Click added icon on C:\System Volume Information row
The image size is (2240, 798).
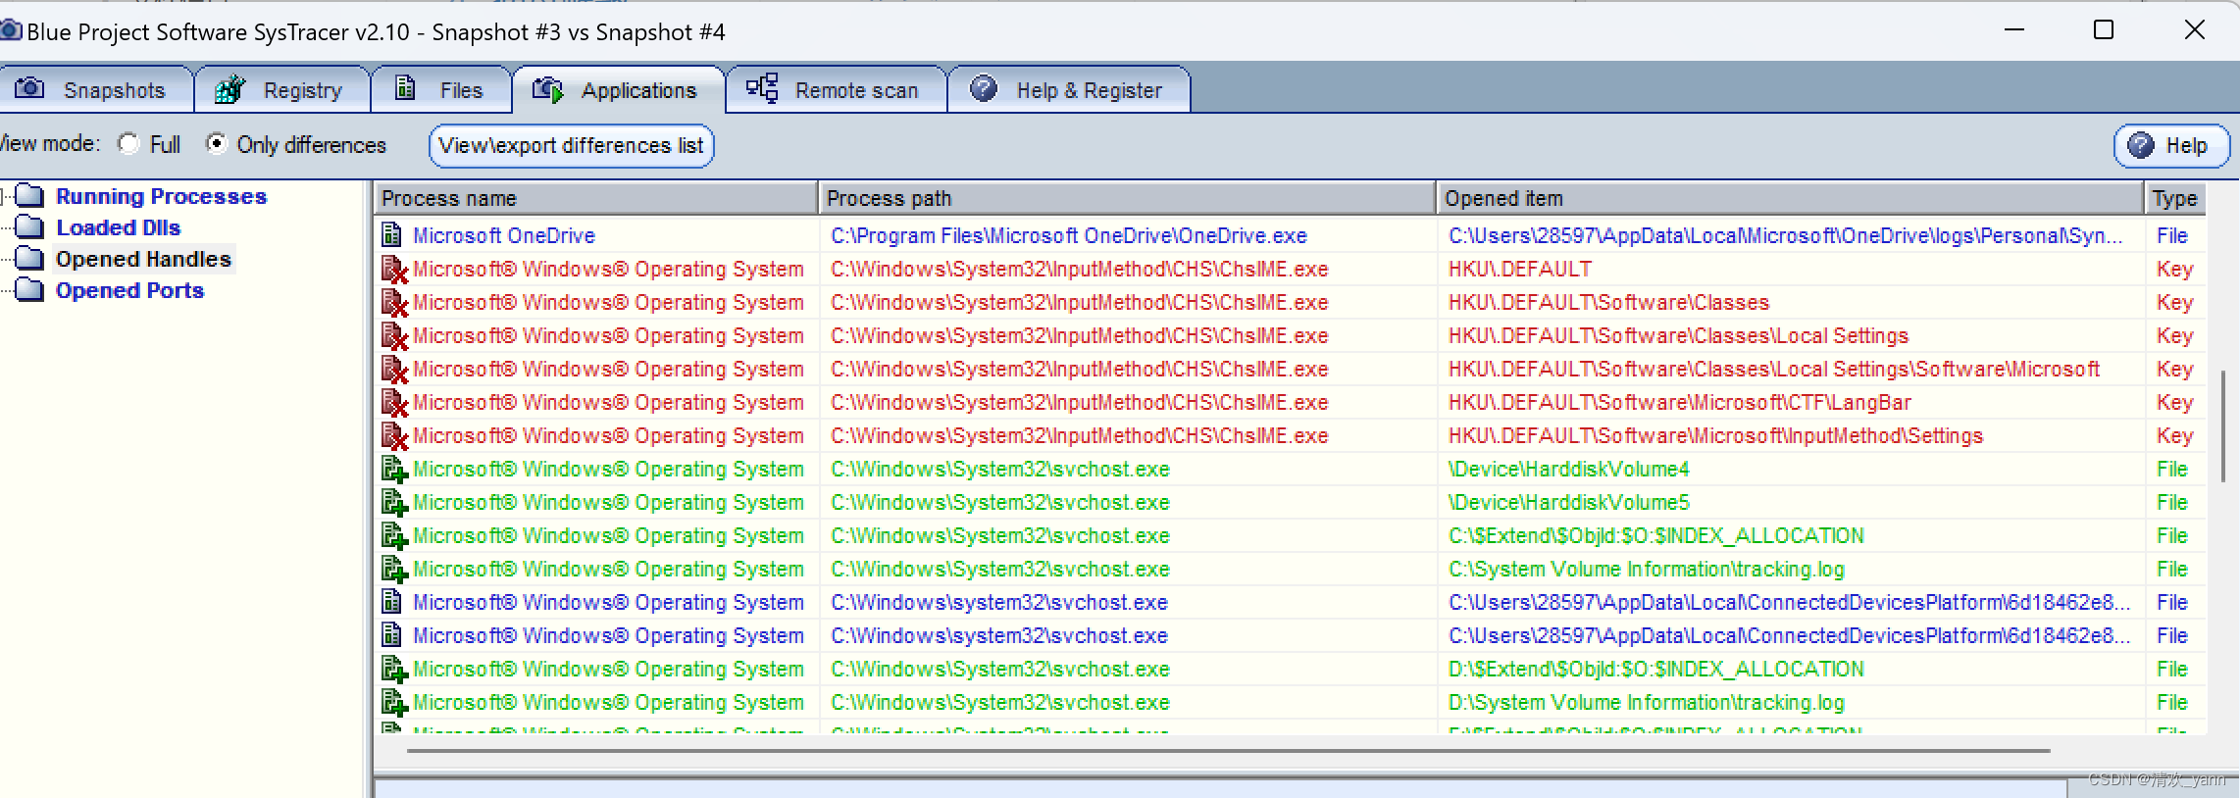pyautogui.click(x=394, y=569)
